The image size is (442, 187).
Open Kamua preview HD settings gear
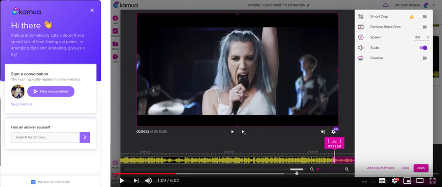[333, 131]
